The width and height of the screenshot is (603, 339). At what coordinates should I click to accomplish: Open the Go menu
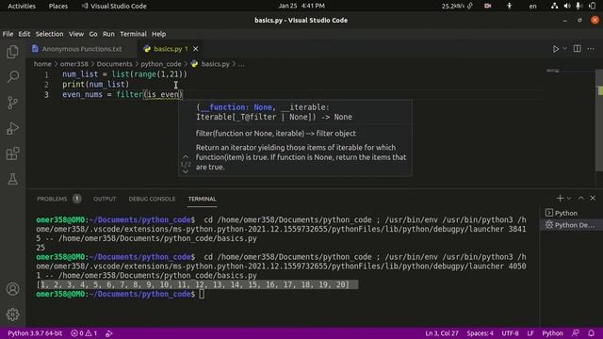pos(93,34)
